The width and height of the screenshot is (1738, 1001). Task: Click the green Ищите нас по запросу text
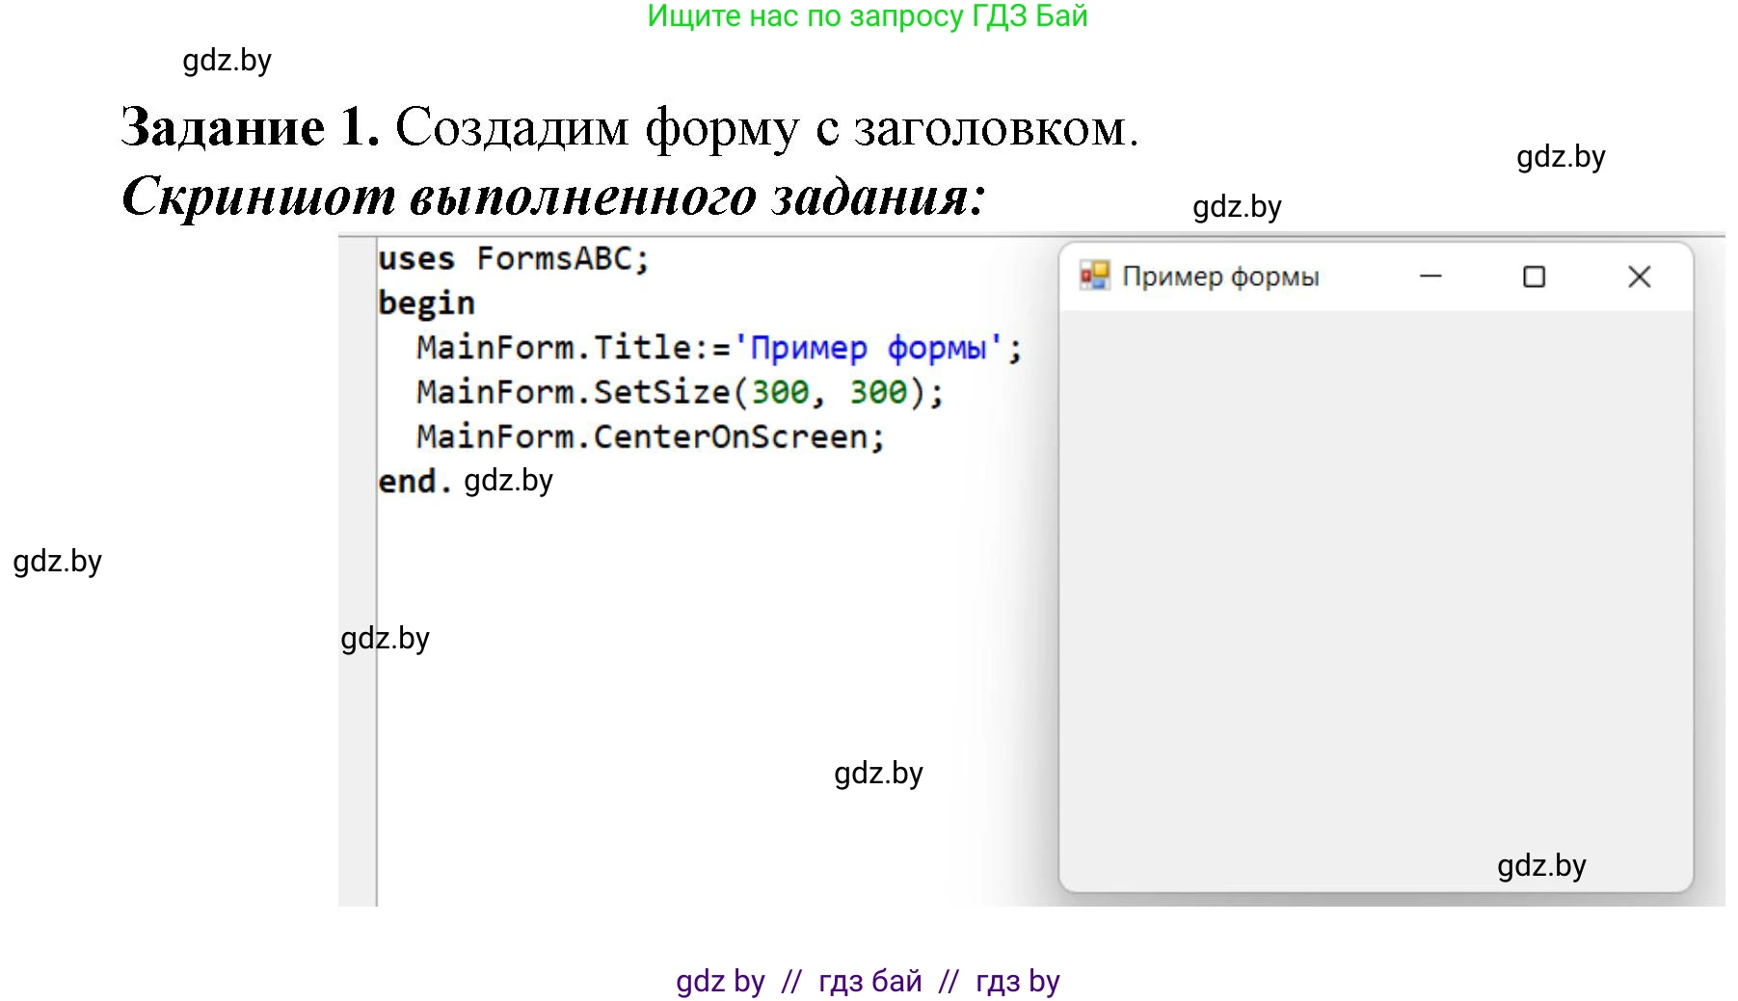click(867, 16)
